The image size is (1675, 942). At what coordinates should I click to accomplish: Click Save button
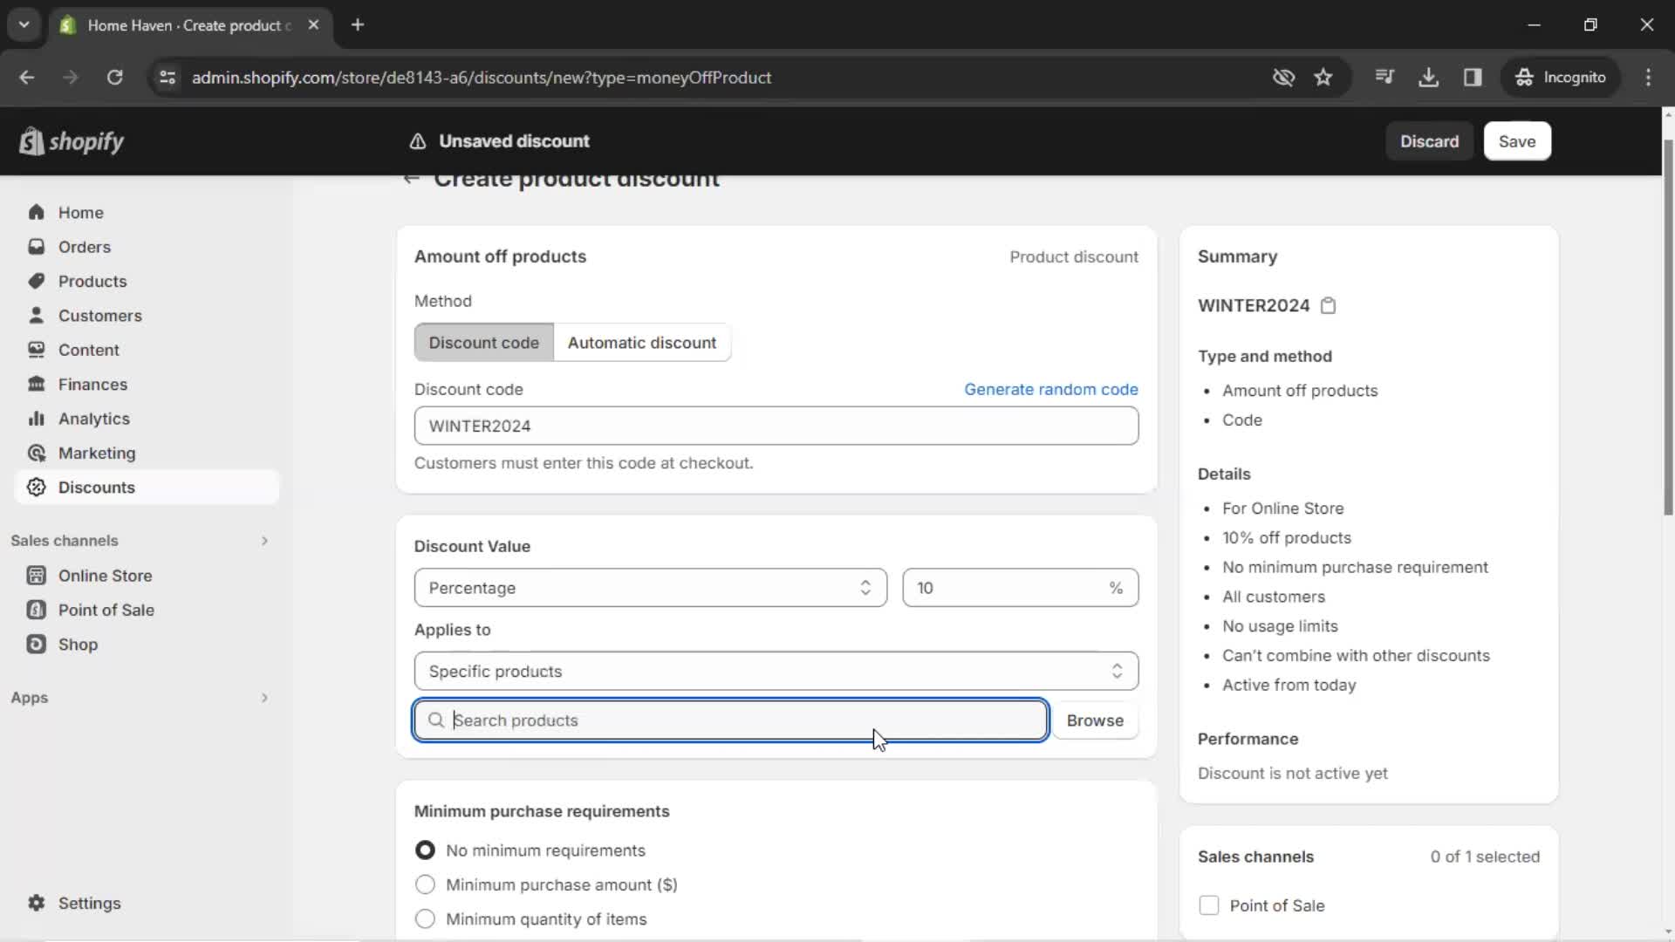[1517, 141]
